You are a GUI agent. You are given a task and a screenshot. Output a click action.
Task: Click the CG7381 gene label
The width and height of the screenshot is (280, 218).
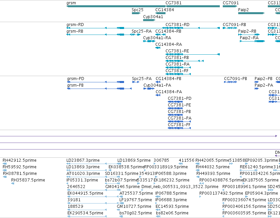(173, 3)
